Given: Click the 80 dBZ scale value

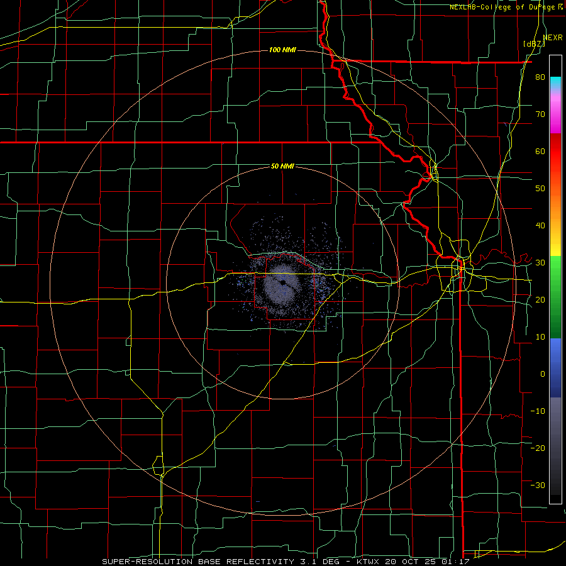Looking at the screenshot, I should 540,77.
